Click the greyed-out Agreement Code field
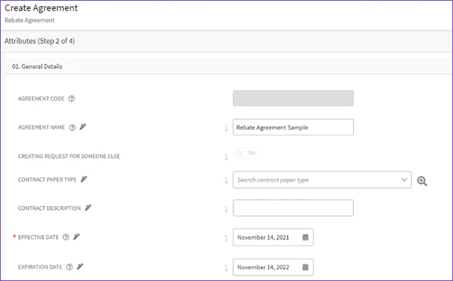This screenshot has height=281, width=453. pyautogui.click(x=292, y=99)
